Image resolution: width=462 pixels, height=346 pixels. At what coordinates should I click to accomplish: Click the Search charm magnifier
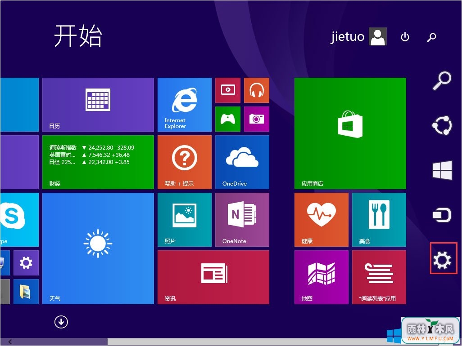[442, 80]
